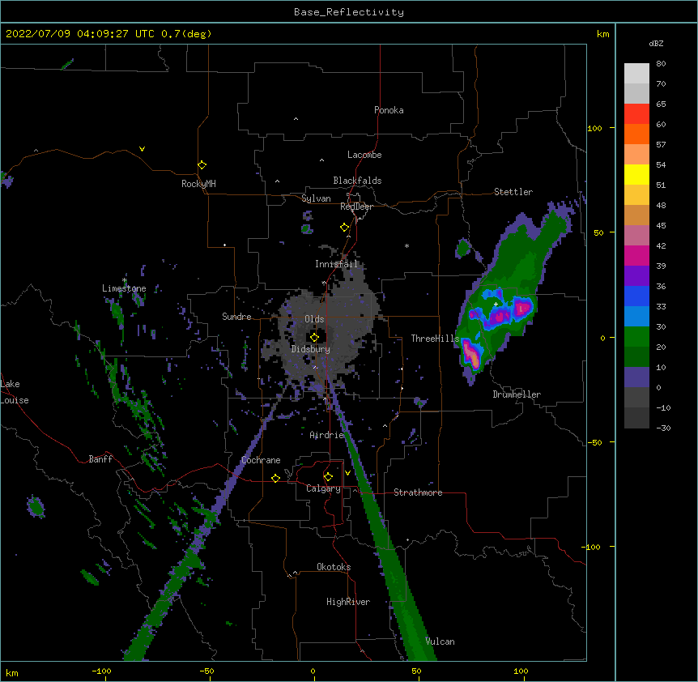698x682 pixels.
Task: Click the Innisfail city label
Action: (x=336, y=264)
